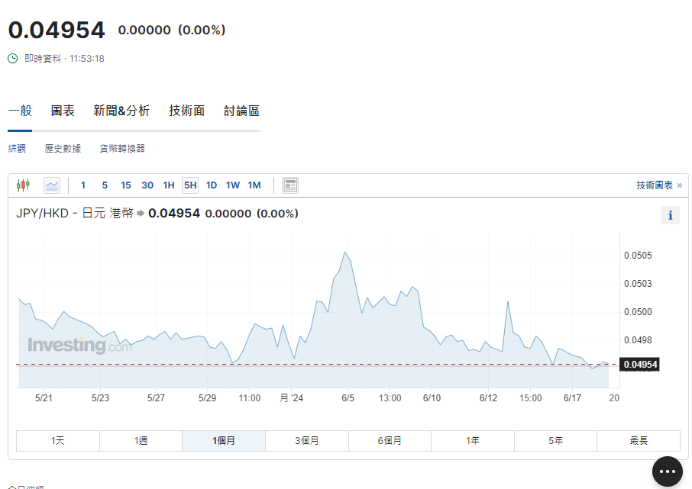692x489 pixels.
Task: Select the 1個月 time range
Action: tap(223, 441)
